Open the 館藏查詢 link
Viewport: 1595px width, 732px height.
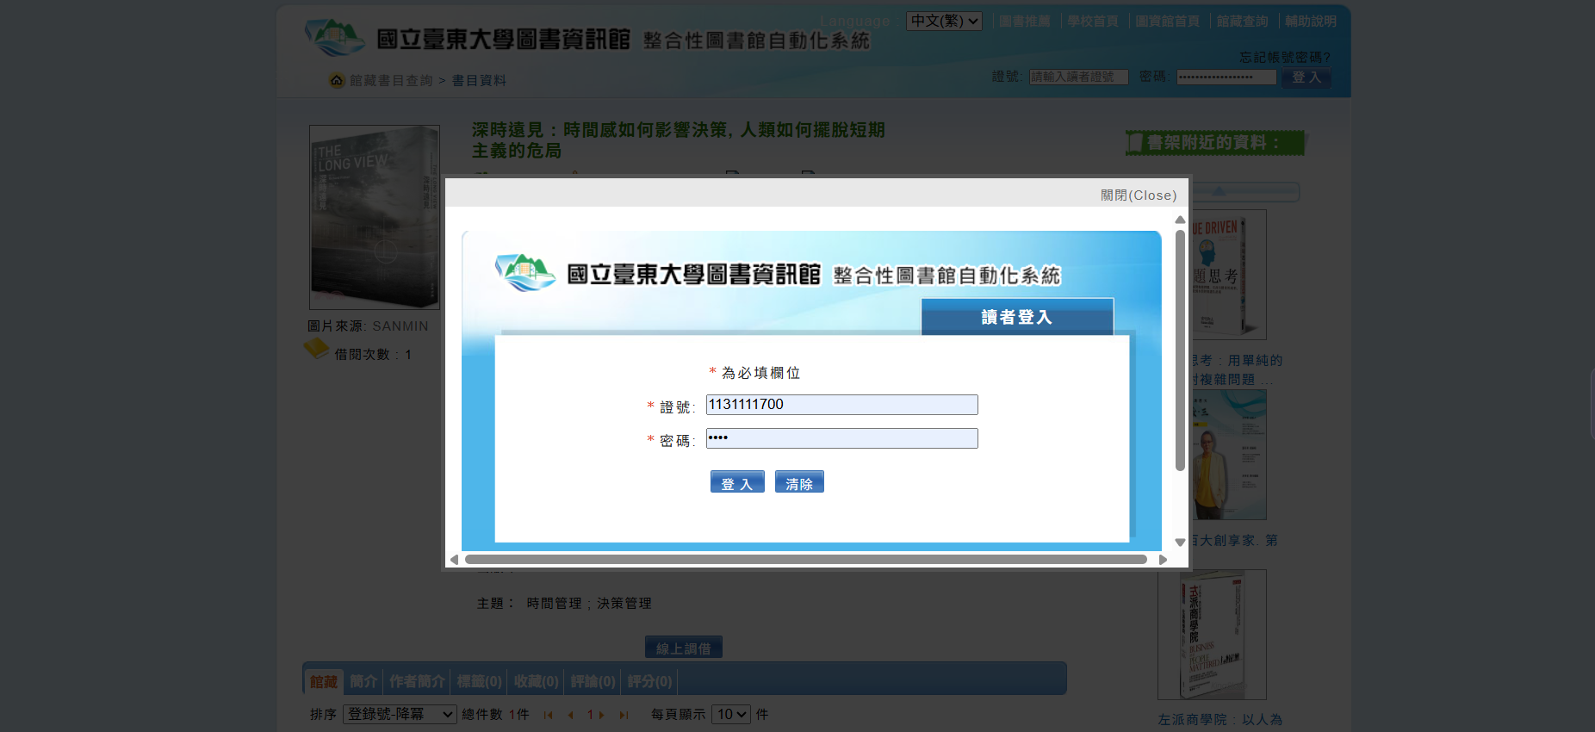[1243, 22]
